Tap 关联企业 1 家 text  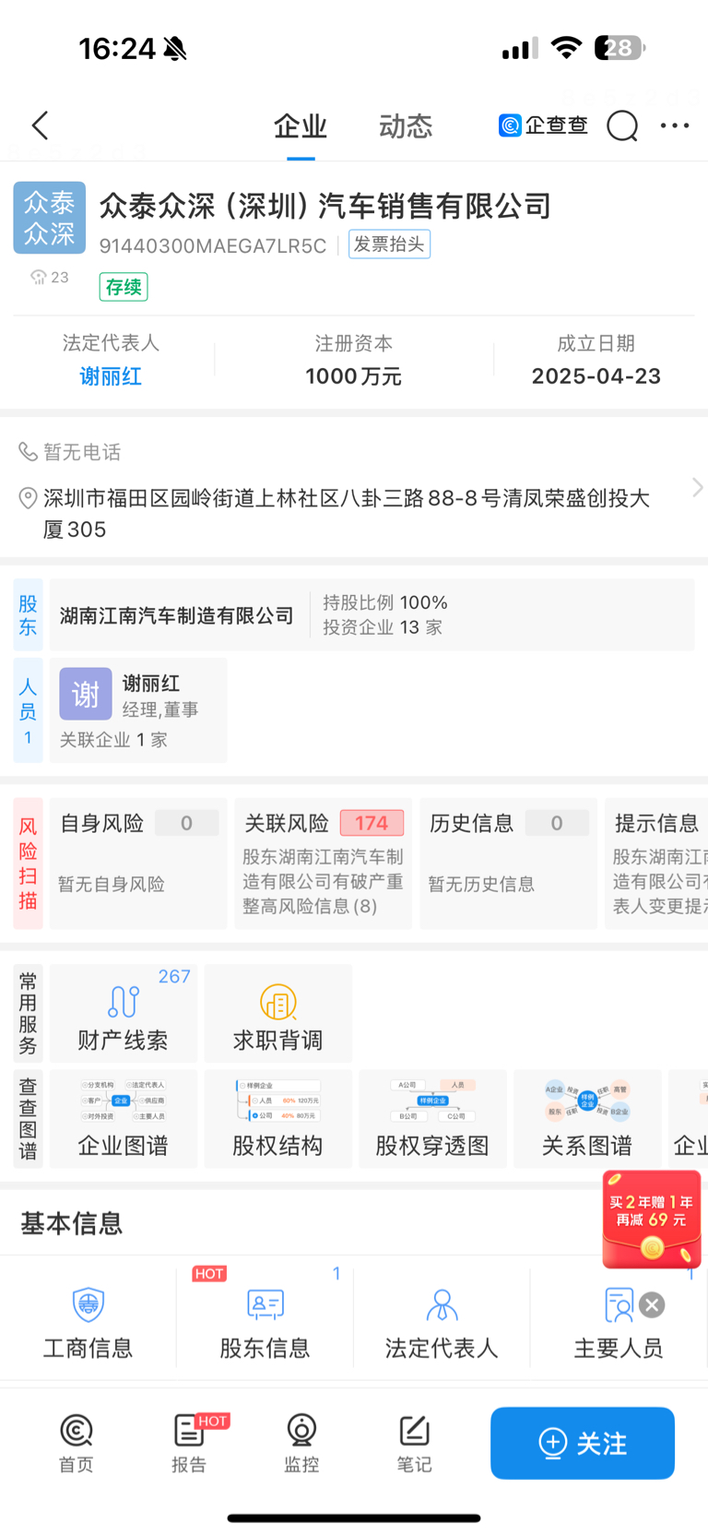pyautogui.click(x=113, y=740)
